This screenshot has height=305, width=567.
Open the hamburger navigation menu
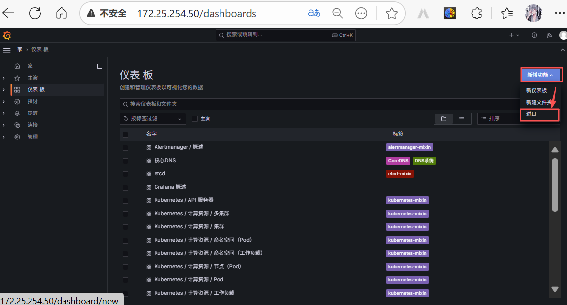click(x=7, y=50)
